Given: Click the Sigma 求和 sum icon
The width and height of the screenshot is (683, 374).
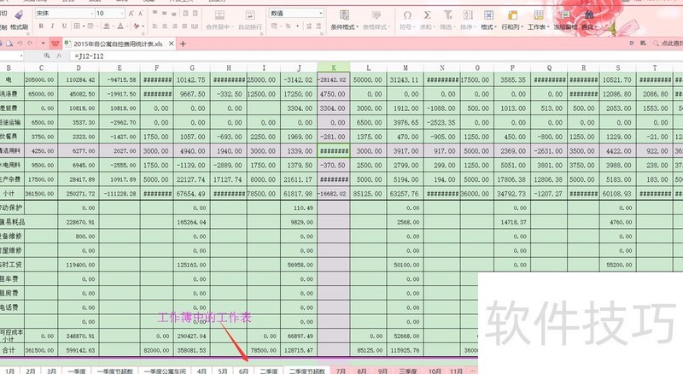Looking at the screenshot, I should point(428,15).
